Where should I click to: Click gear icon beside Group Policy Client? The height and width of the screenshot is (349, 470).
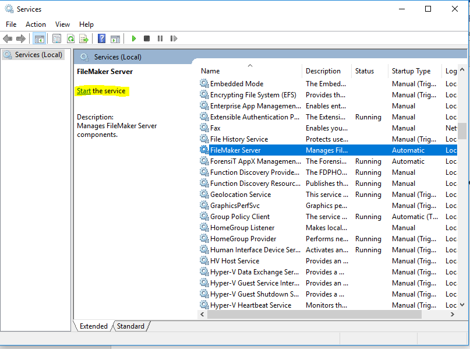click(x=204, y=217)
